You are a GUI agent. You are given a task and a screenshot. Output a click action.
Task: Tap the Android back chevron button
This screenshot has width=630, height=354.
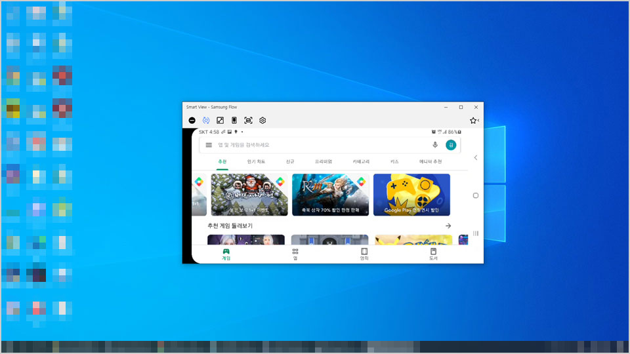[x=476, y=158]
